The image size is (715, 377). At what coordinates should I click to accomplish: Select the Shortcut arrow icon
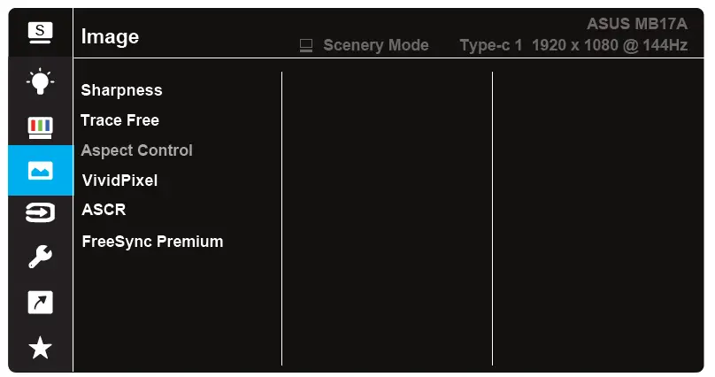pyautogui.click(x=40, y=303)
